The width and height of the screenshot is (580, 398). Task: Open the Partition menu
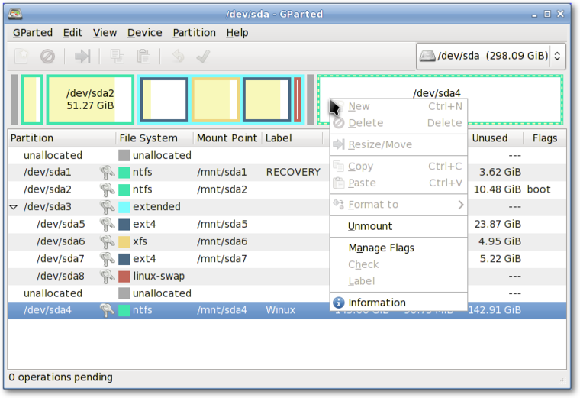tap(194, 33)
